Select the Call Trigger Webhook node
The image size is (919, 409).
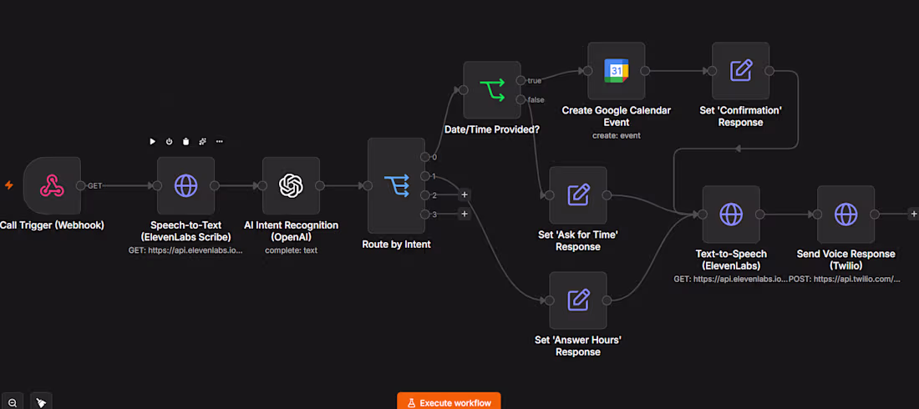(52, 186)
